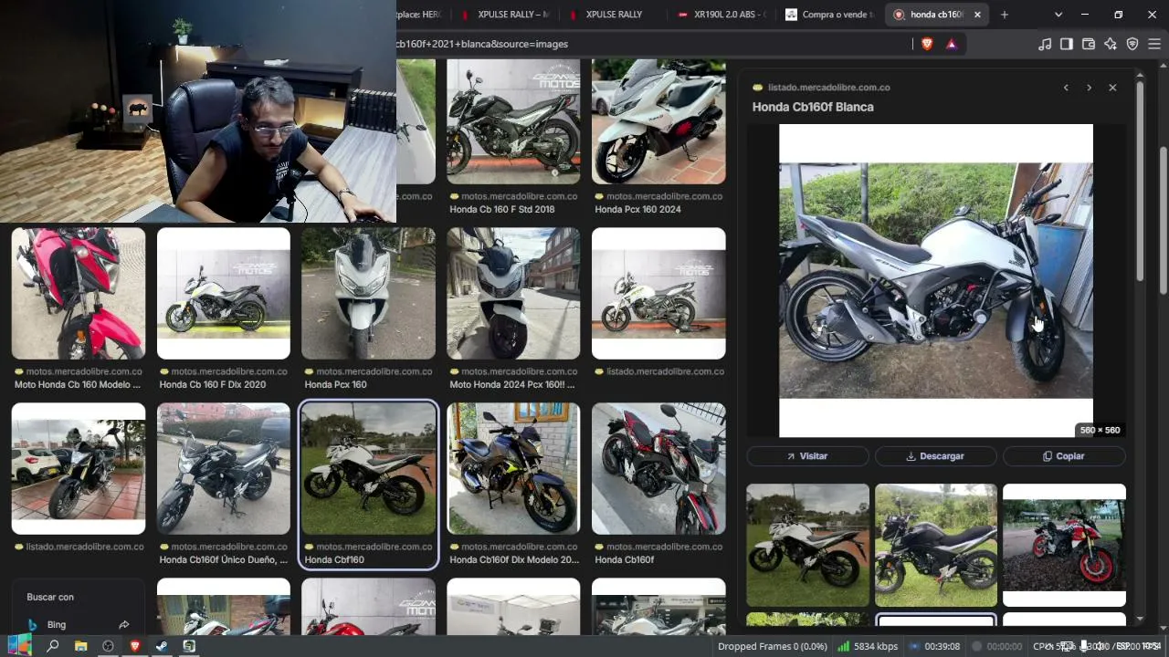This screenshot has height=657, width=1169.
Task: Click the Copiar button
Action: (1064, 456)
